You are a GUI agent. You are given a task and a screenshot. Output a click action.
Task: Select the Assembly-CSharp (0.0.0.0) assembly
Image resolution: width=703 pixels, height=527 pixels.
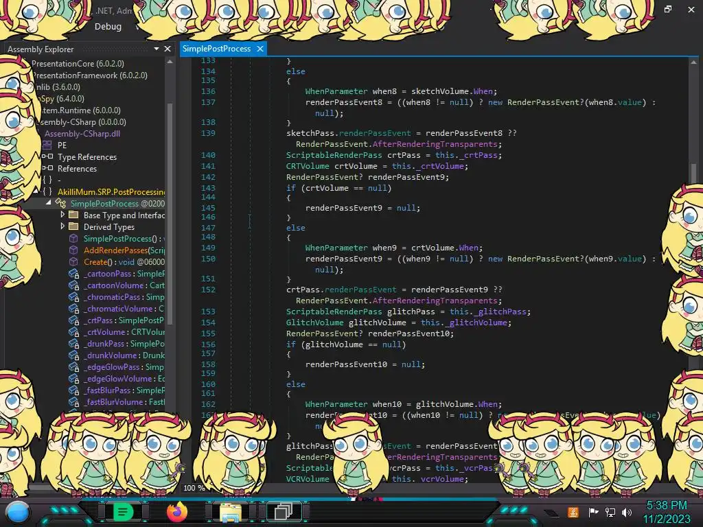(x=82, y=122)
